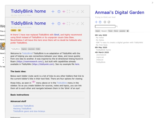The width and height of the screenshot is (158, 118).
Task: Click the Anmaai's Digital Garden site title
Action: [x=119, y=13]
